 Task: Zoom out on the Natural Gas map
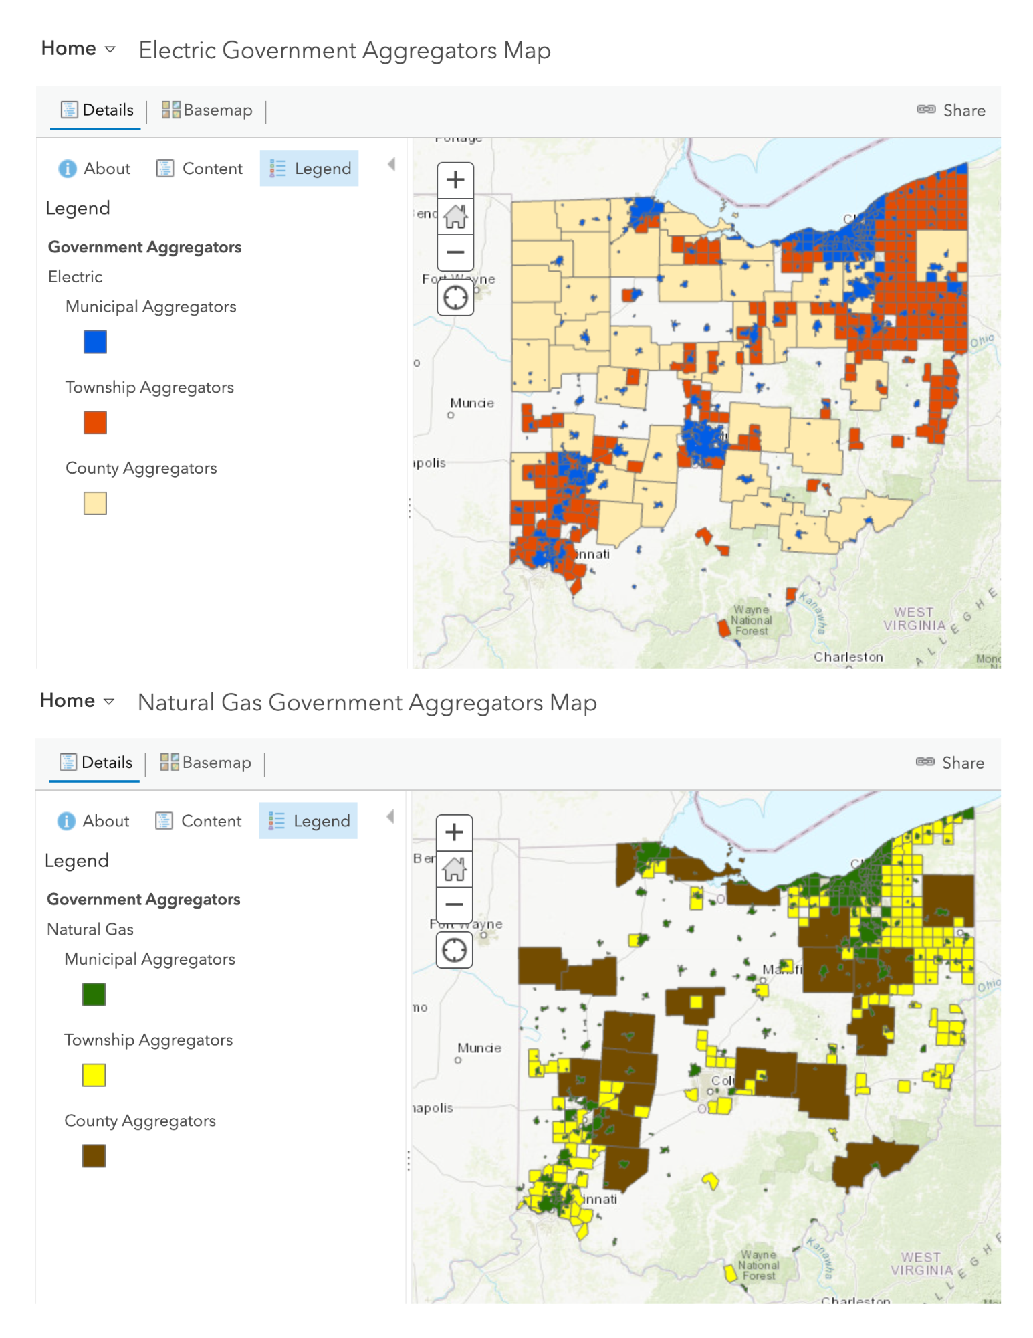pos(454,904)
